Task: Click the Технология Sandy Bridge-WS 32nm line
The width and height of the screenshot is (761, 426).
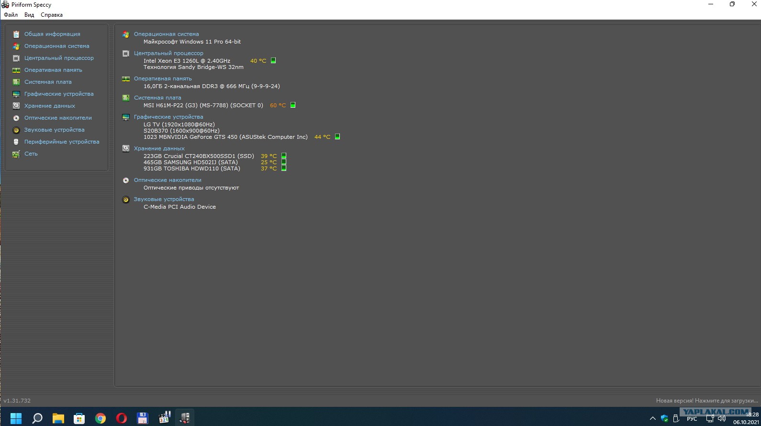Action: point(193,67)
